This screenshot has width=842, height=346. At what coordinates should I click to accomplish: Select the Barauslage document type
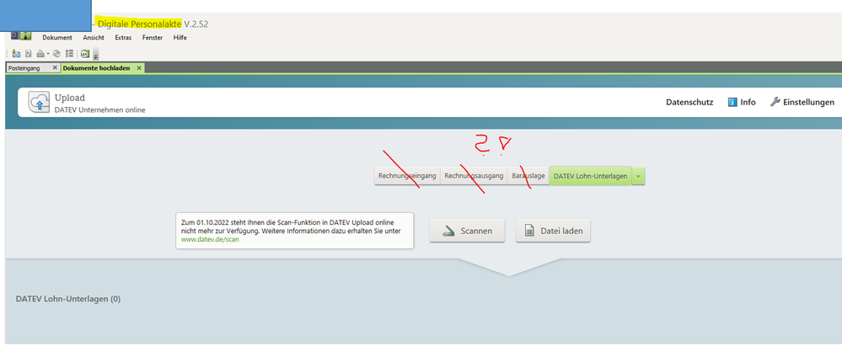[x=528, y=176]
